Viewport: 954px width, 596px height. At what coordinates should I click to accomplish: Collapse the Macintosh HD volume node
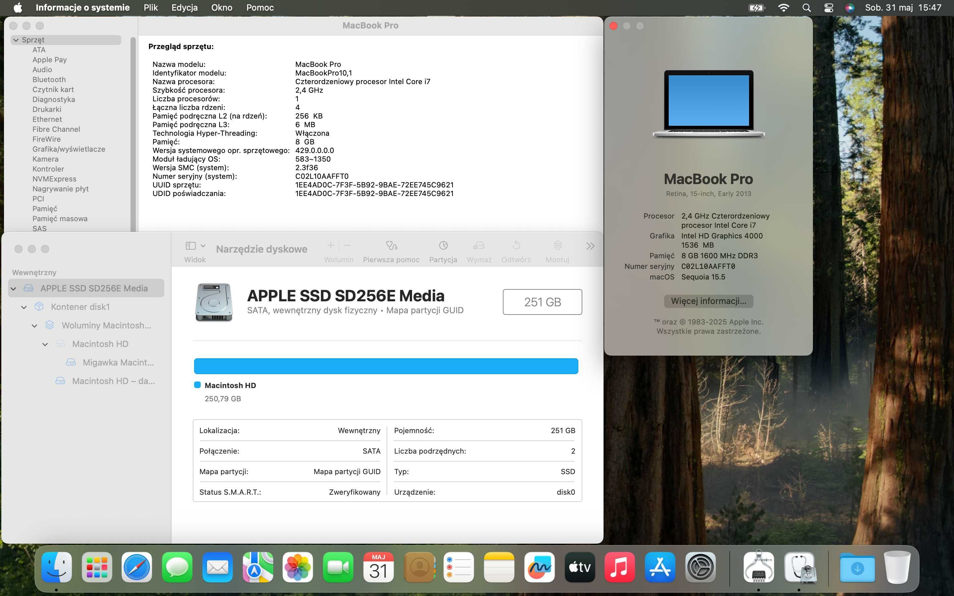45,344
